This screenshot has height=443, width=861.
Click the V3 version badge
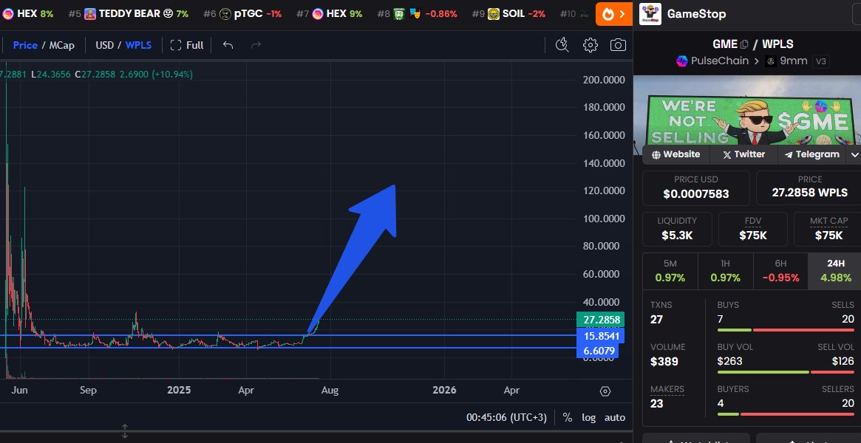pyautogui.click(x=820, y=61)
